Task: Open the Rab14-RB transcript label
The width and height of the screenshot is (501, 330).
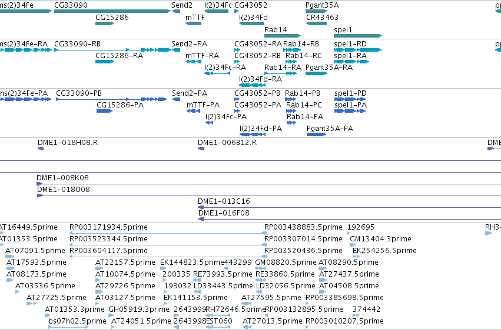Action: [301, 43]
